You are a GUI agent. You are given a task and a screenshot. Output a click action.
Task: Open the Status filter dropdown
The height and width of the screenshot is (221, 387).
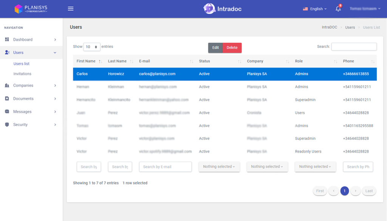pyautogui.click(x=219, y=167)
